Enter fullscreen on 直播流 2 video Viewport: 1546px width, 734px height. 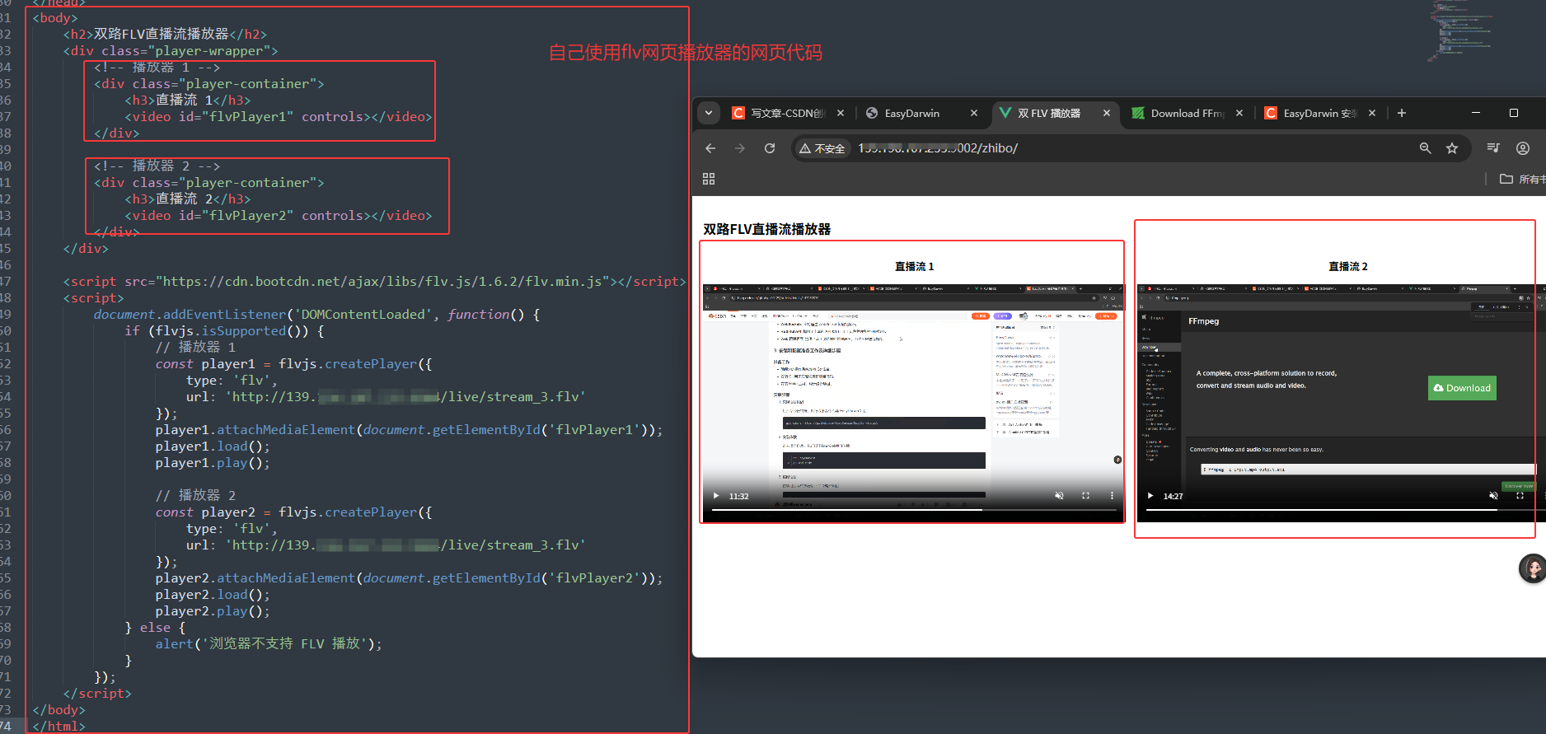(1520, 496)
